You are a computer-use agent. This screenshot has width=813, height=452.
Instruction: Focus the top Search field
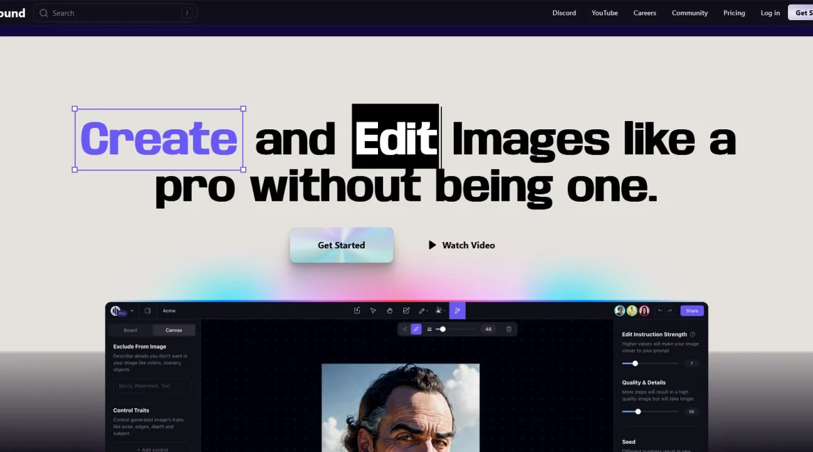coord(115,13)
